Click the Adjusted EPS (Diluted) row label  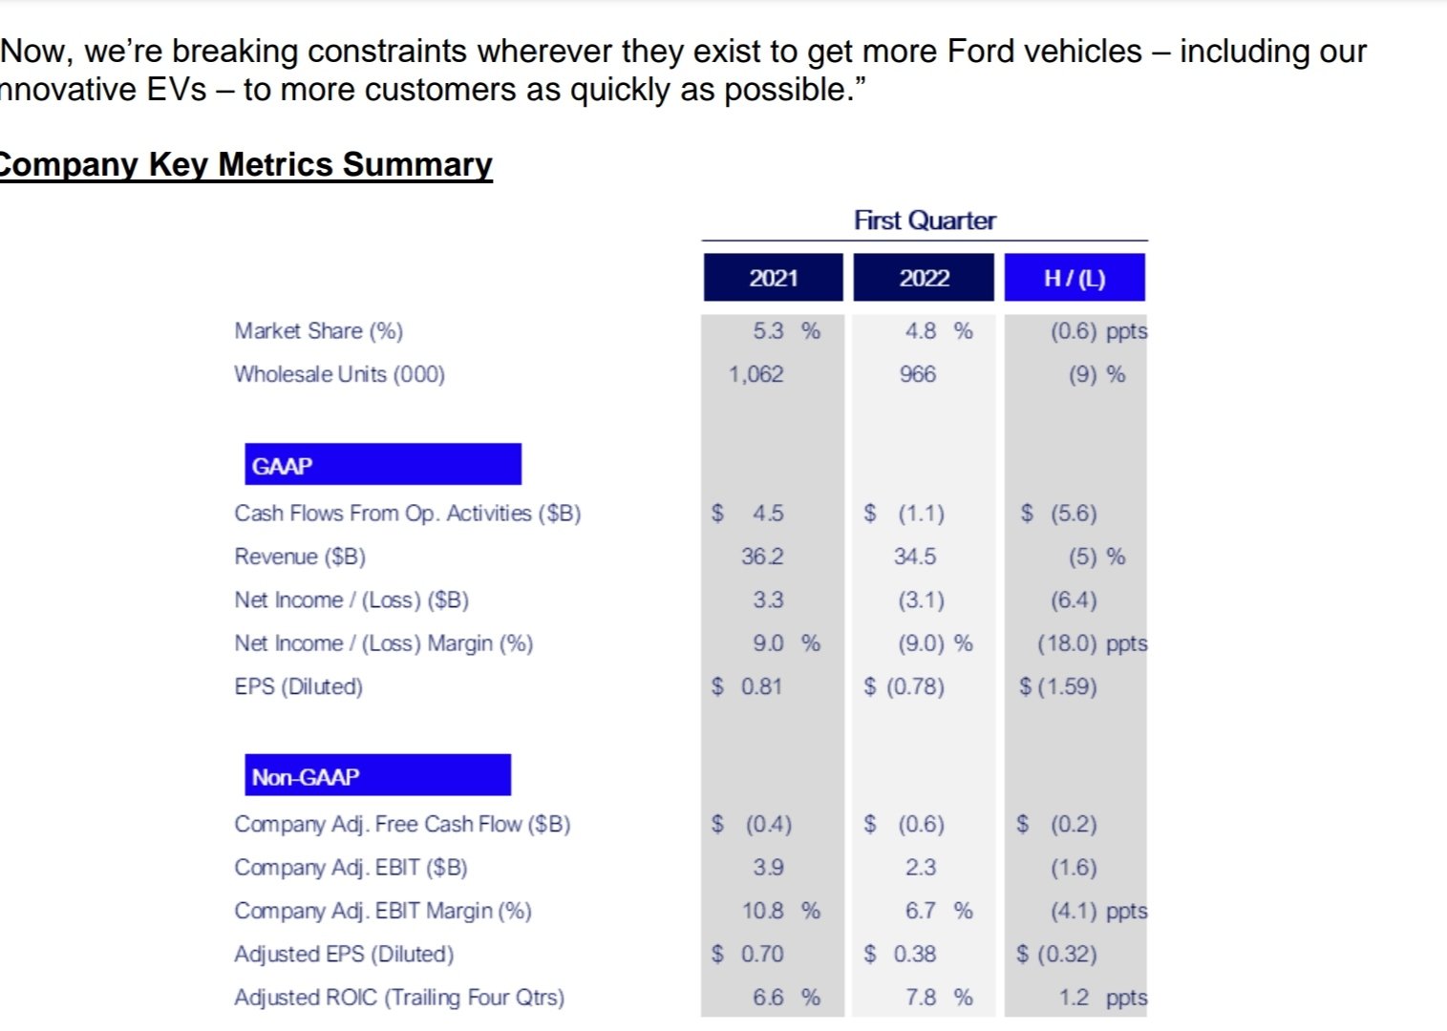[344, 954]
